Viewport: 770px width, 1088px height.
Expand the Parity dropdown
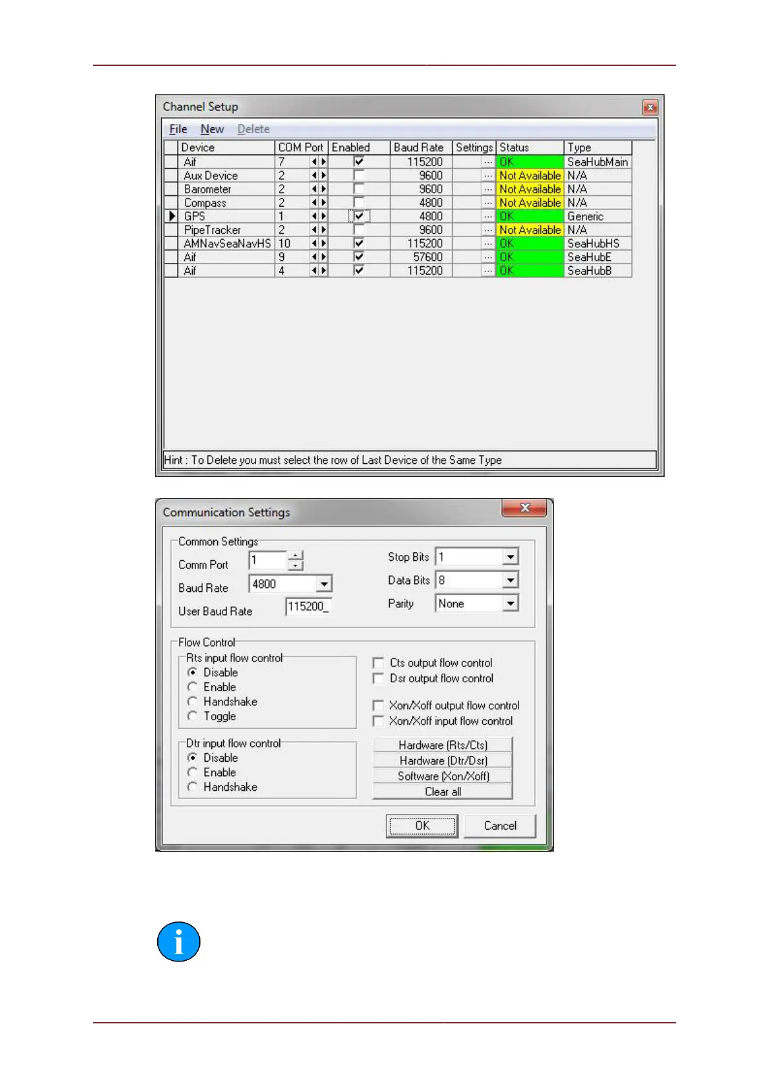(x=511, y=603)
